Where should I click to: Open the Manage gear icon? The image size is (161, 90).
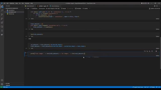pos(2,84)
